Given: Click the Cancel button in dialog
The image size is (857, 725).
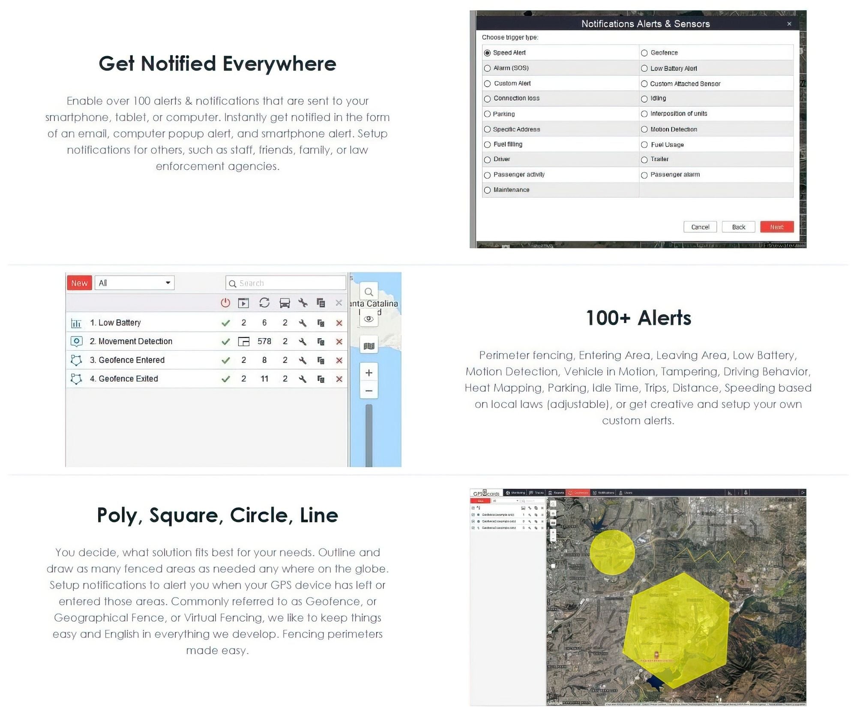Looking at the screenshot, I should pyautogui.click(x=700, y=226).
